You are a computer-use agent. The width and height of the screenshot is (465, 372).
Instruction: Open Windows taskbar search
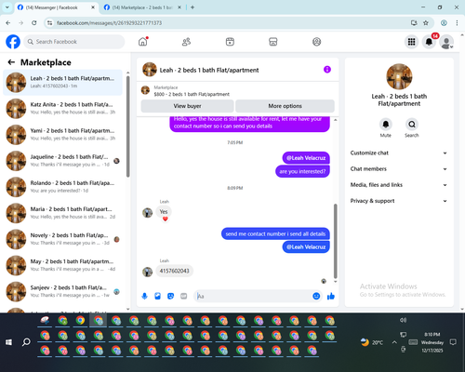(x=26, y=342)
